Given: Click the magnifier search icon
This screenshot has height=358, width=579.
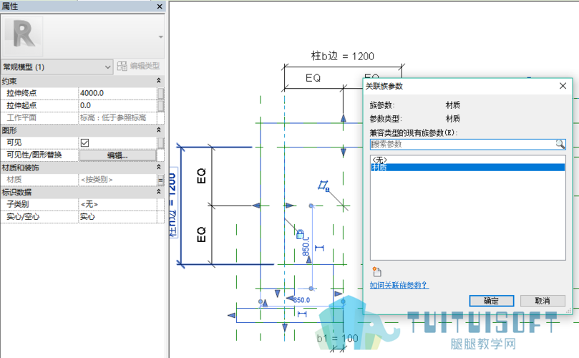Looking at the screenshot, I should [x=560, y=144].
